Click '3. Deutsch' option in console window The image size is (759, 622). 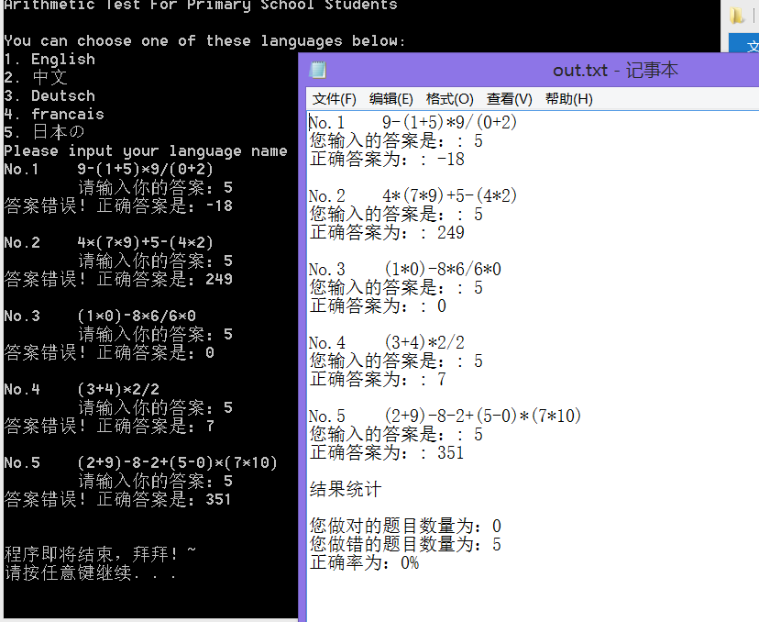pos(49,96)
